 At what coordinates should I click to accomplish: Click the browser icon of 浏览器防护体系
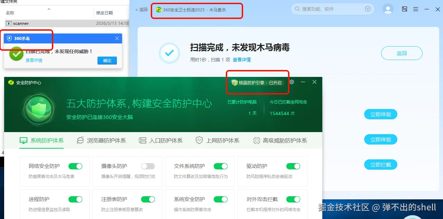coord(80,140)
